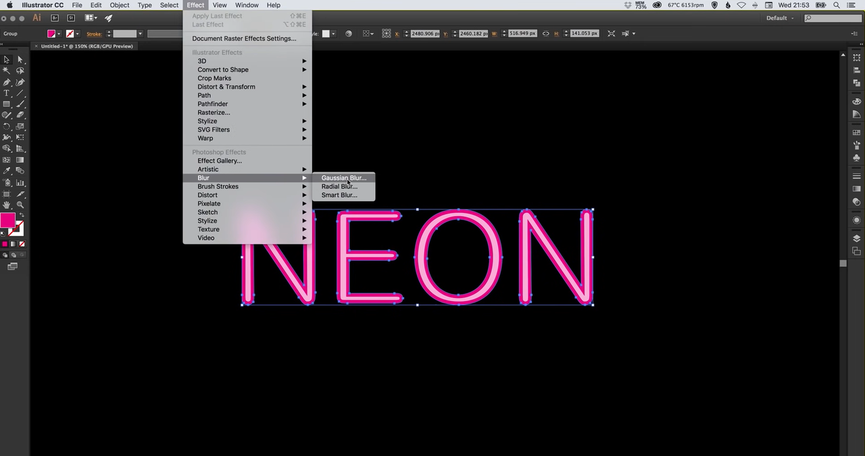Image resolution: width=865 pixels, height=456 pixels.
Task: Open the Artboards panel icon
Action: click(x=857, y=251)
